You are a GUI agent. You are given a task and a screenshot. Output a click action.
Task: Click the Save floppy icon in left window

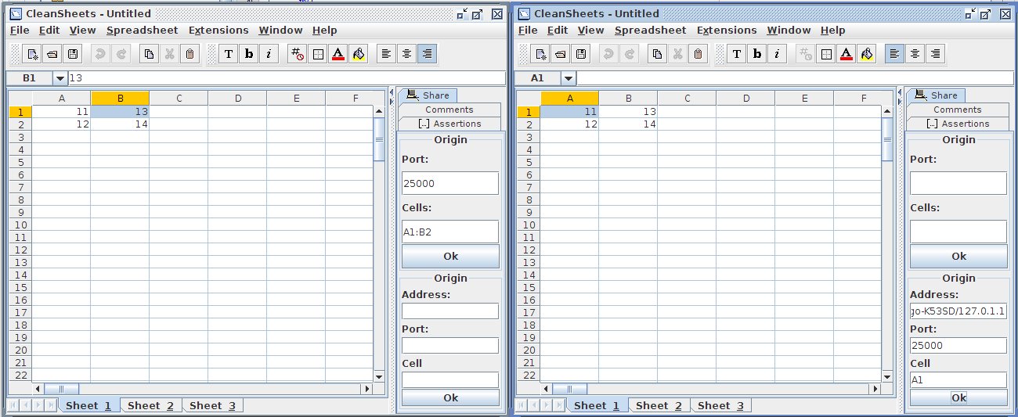[x=72, y=54]
